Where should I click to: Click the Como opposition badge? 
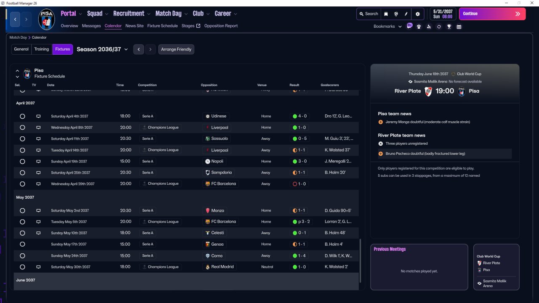(x=208, y=255)
